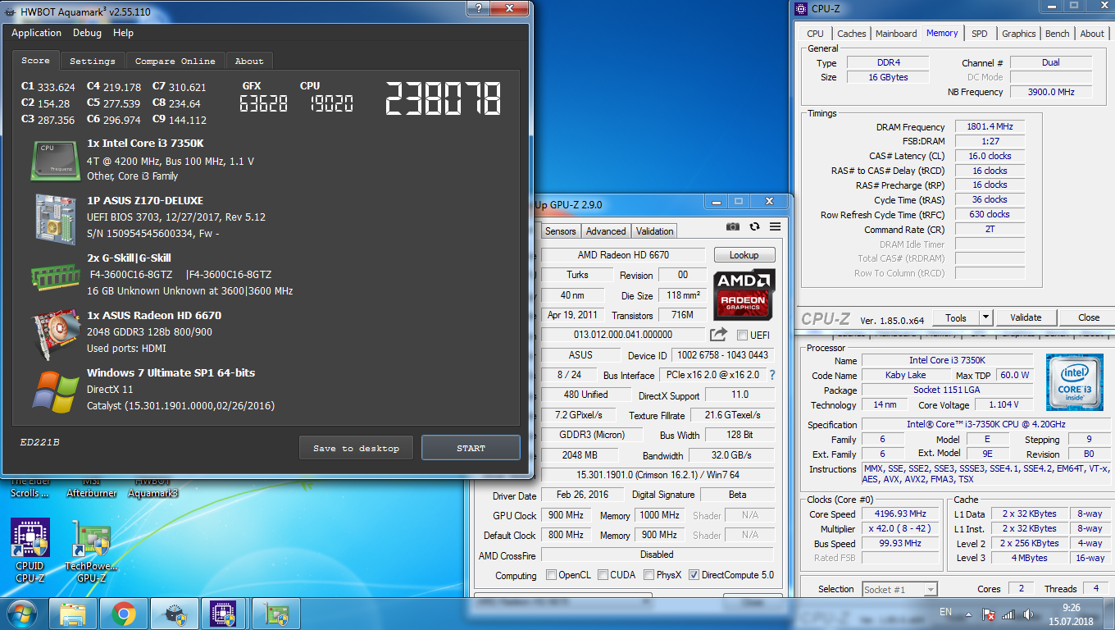The image size is (1115, 630).
Task: Open the Aquamark Application menu
Action: (36, 33)
